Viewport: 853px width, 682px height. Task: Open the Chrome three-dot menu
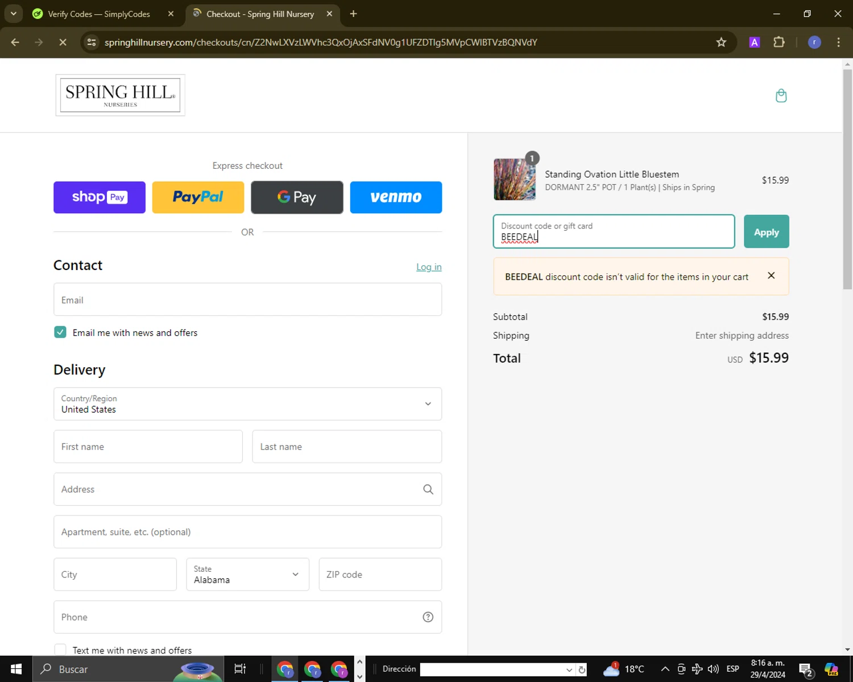(x=838, y=42)
